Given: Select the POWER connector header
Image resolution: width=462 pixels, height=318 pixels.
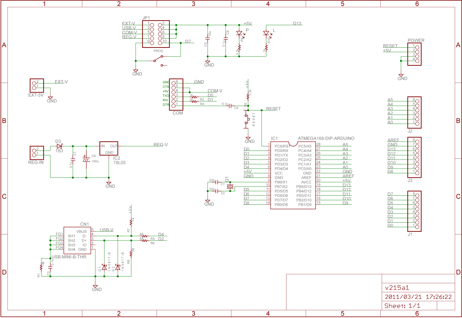Looking at the screenshot, I should (414, 54).
